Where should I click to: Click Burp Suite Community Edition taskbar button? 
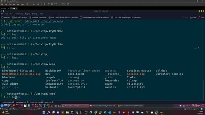click(x=131, y=106)
